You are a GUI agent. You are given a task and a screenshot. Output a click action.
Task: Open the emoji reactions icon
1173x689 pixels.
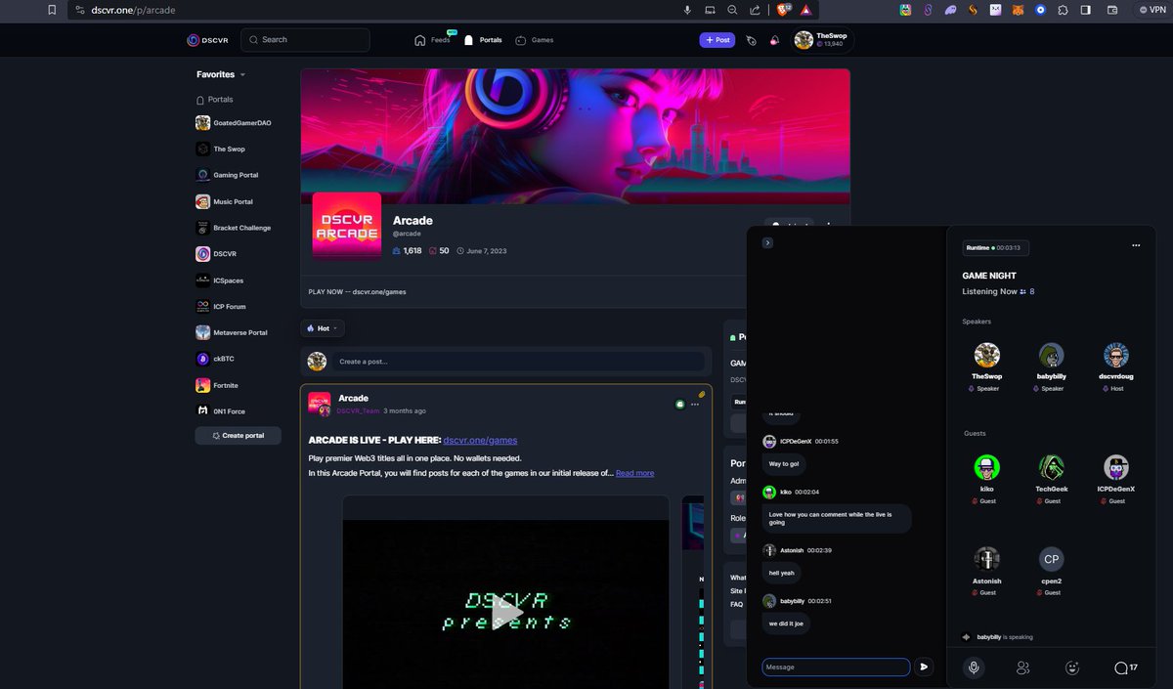pos(1071,667)
